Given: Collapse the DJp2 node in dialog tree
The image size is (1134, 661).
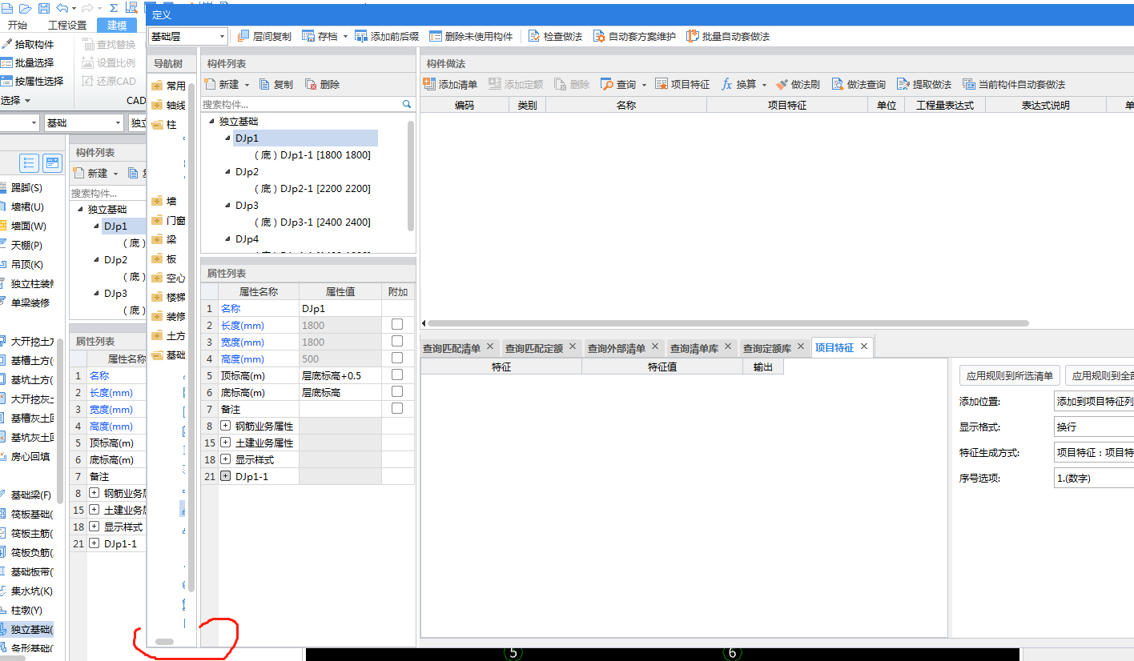Looking at the screenshot, I should (227, 171).
